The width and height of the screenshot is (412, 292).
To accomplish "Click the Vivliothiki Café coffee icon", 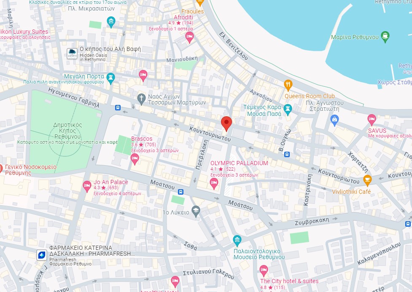I will click(x=367, y=180).
